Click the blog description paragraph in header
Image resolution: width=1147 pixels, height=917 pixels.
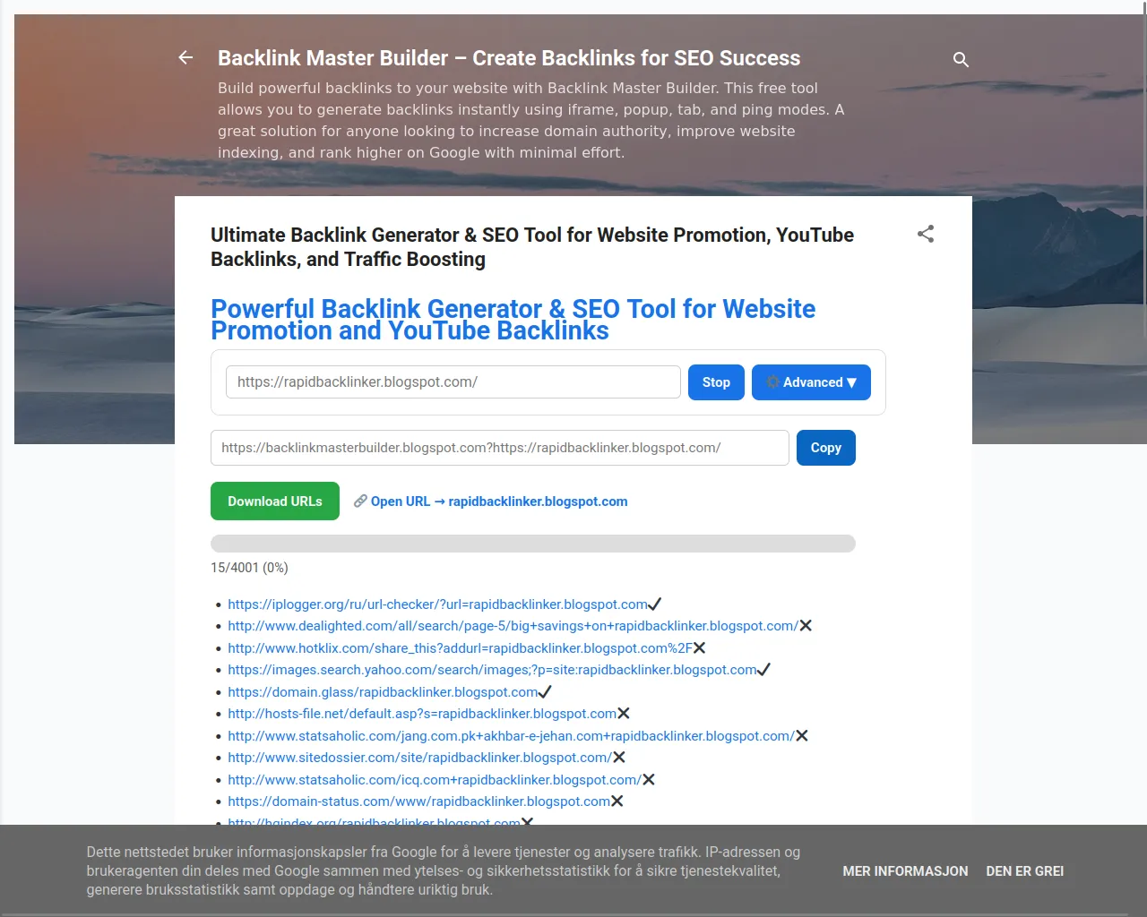click(531, 120)
